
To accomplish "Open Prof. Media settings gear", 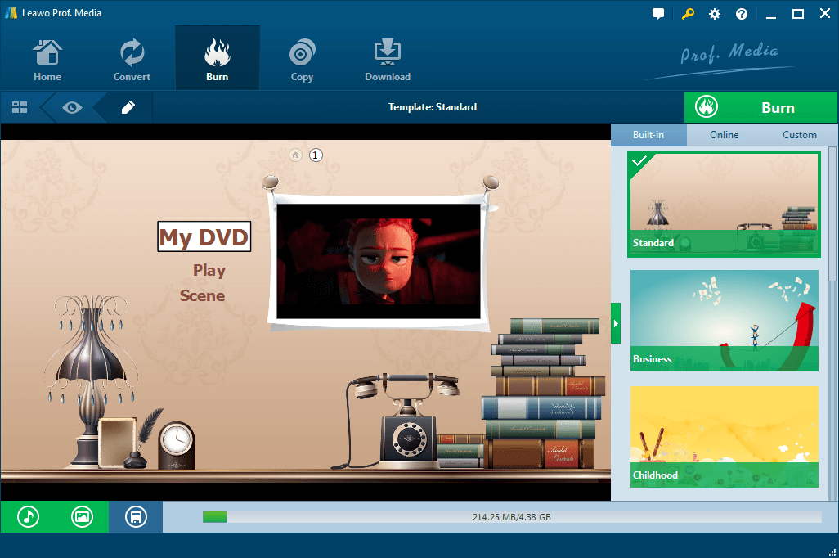I will click(714, 13).
